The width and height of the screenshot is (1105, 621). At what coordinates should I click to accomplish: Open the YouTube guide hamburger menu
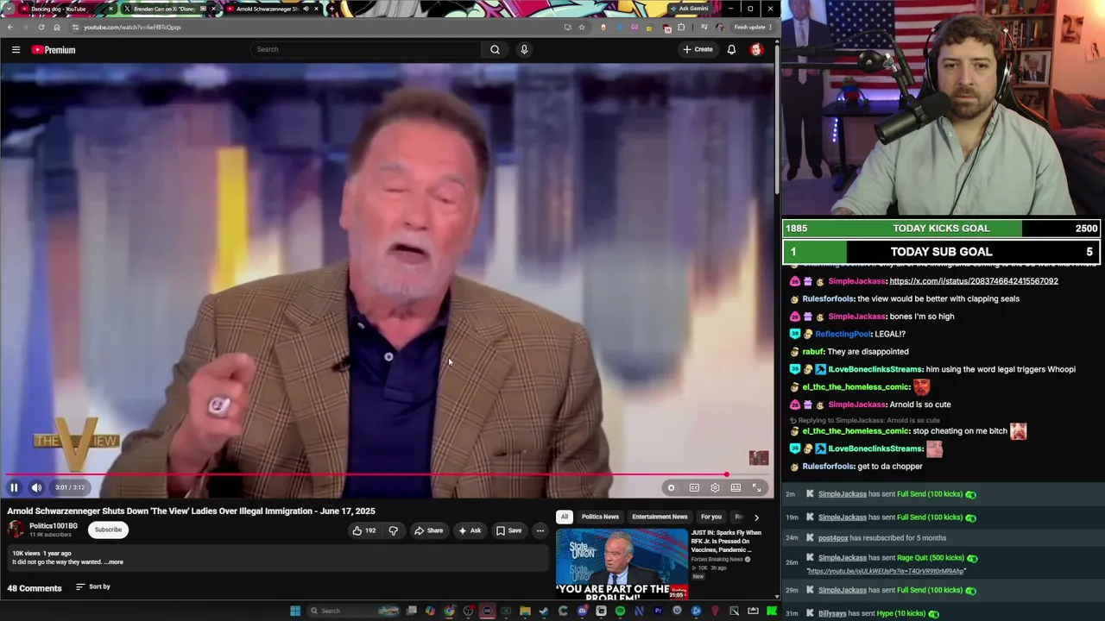coord(16,50)
